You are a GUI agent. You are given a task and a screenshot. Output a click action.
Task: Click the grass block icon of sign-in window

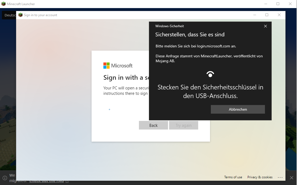tap(20, 15)
